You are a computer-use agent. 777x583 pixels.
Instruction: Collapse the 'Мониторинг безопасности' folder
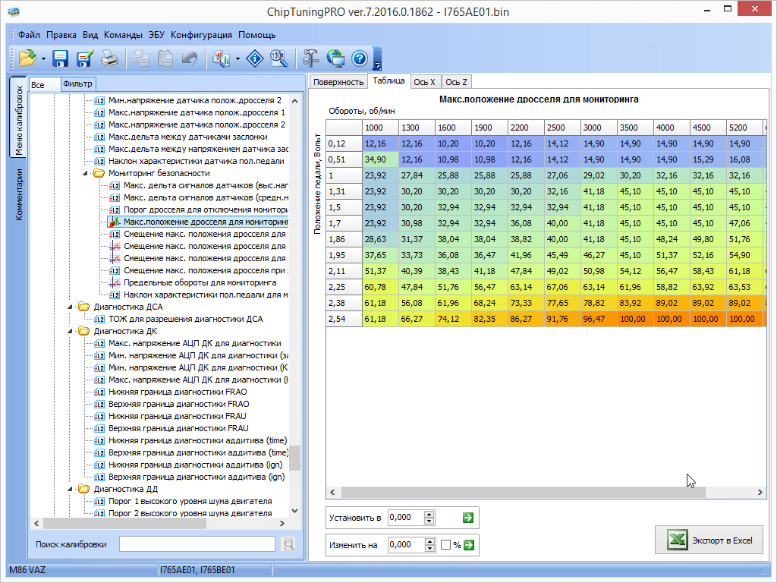point(85,173)
